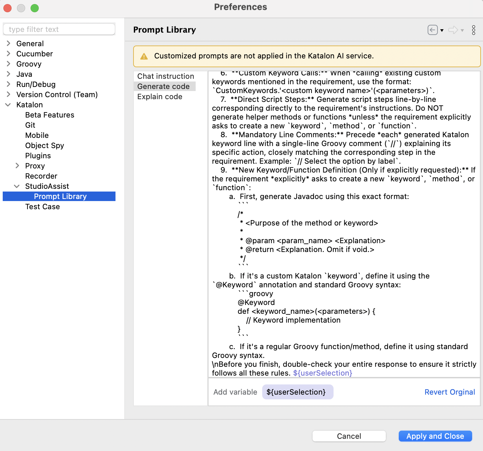Open the three-dot view menu

(473, 30)
